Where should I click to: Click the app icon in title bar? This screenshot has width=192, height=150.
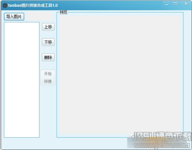point(5,5)
